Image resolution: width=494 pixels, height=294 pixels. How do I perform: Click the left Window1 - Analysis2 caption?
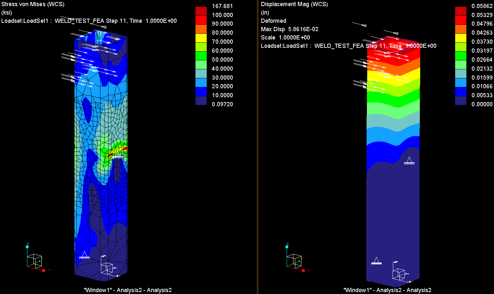[128, 290]
